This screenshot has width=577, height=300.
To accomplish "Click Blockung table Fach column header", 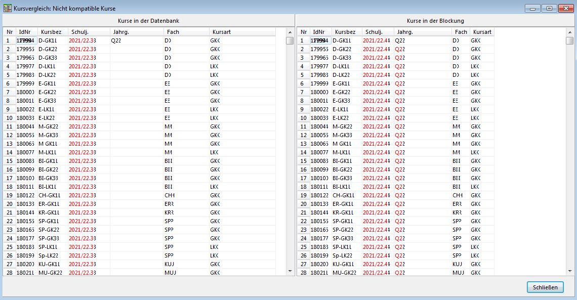I will (x=461, y=32).
